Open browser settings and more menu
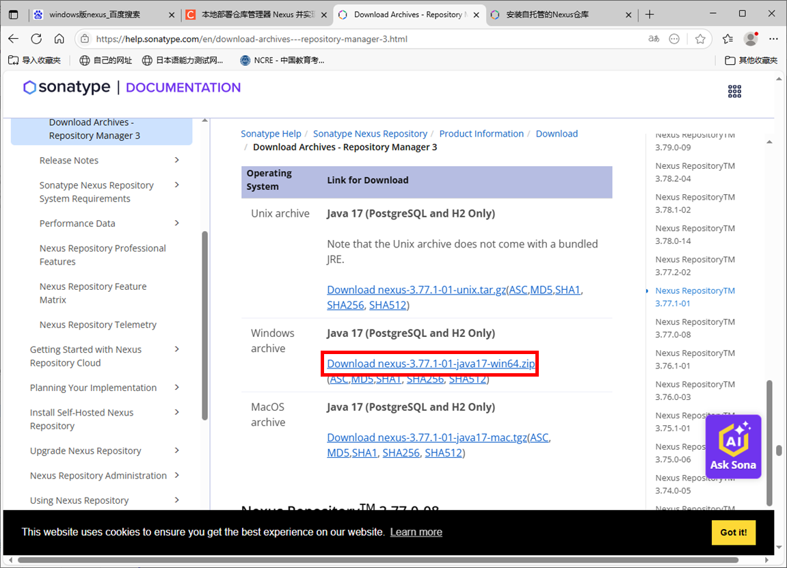This screenshot has width=787, height=568. click(x=773, y=39)
